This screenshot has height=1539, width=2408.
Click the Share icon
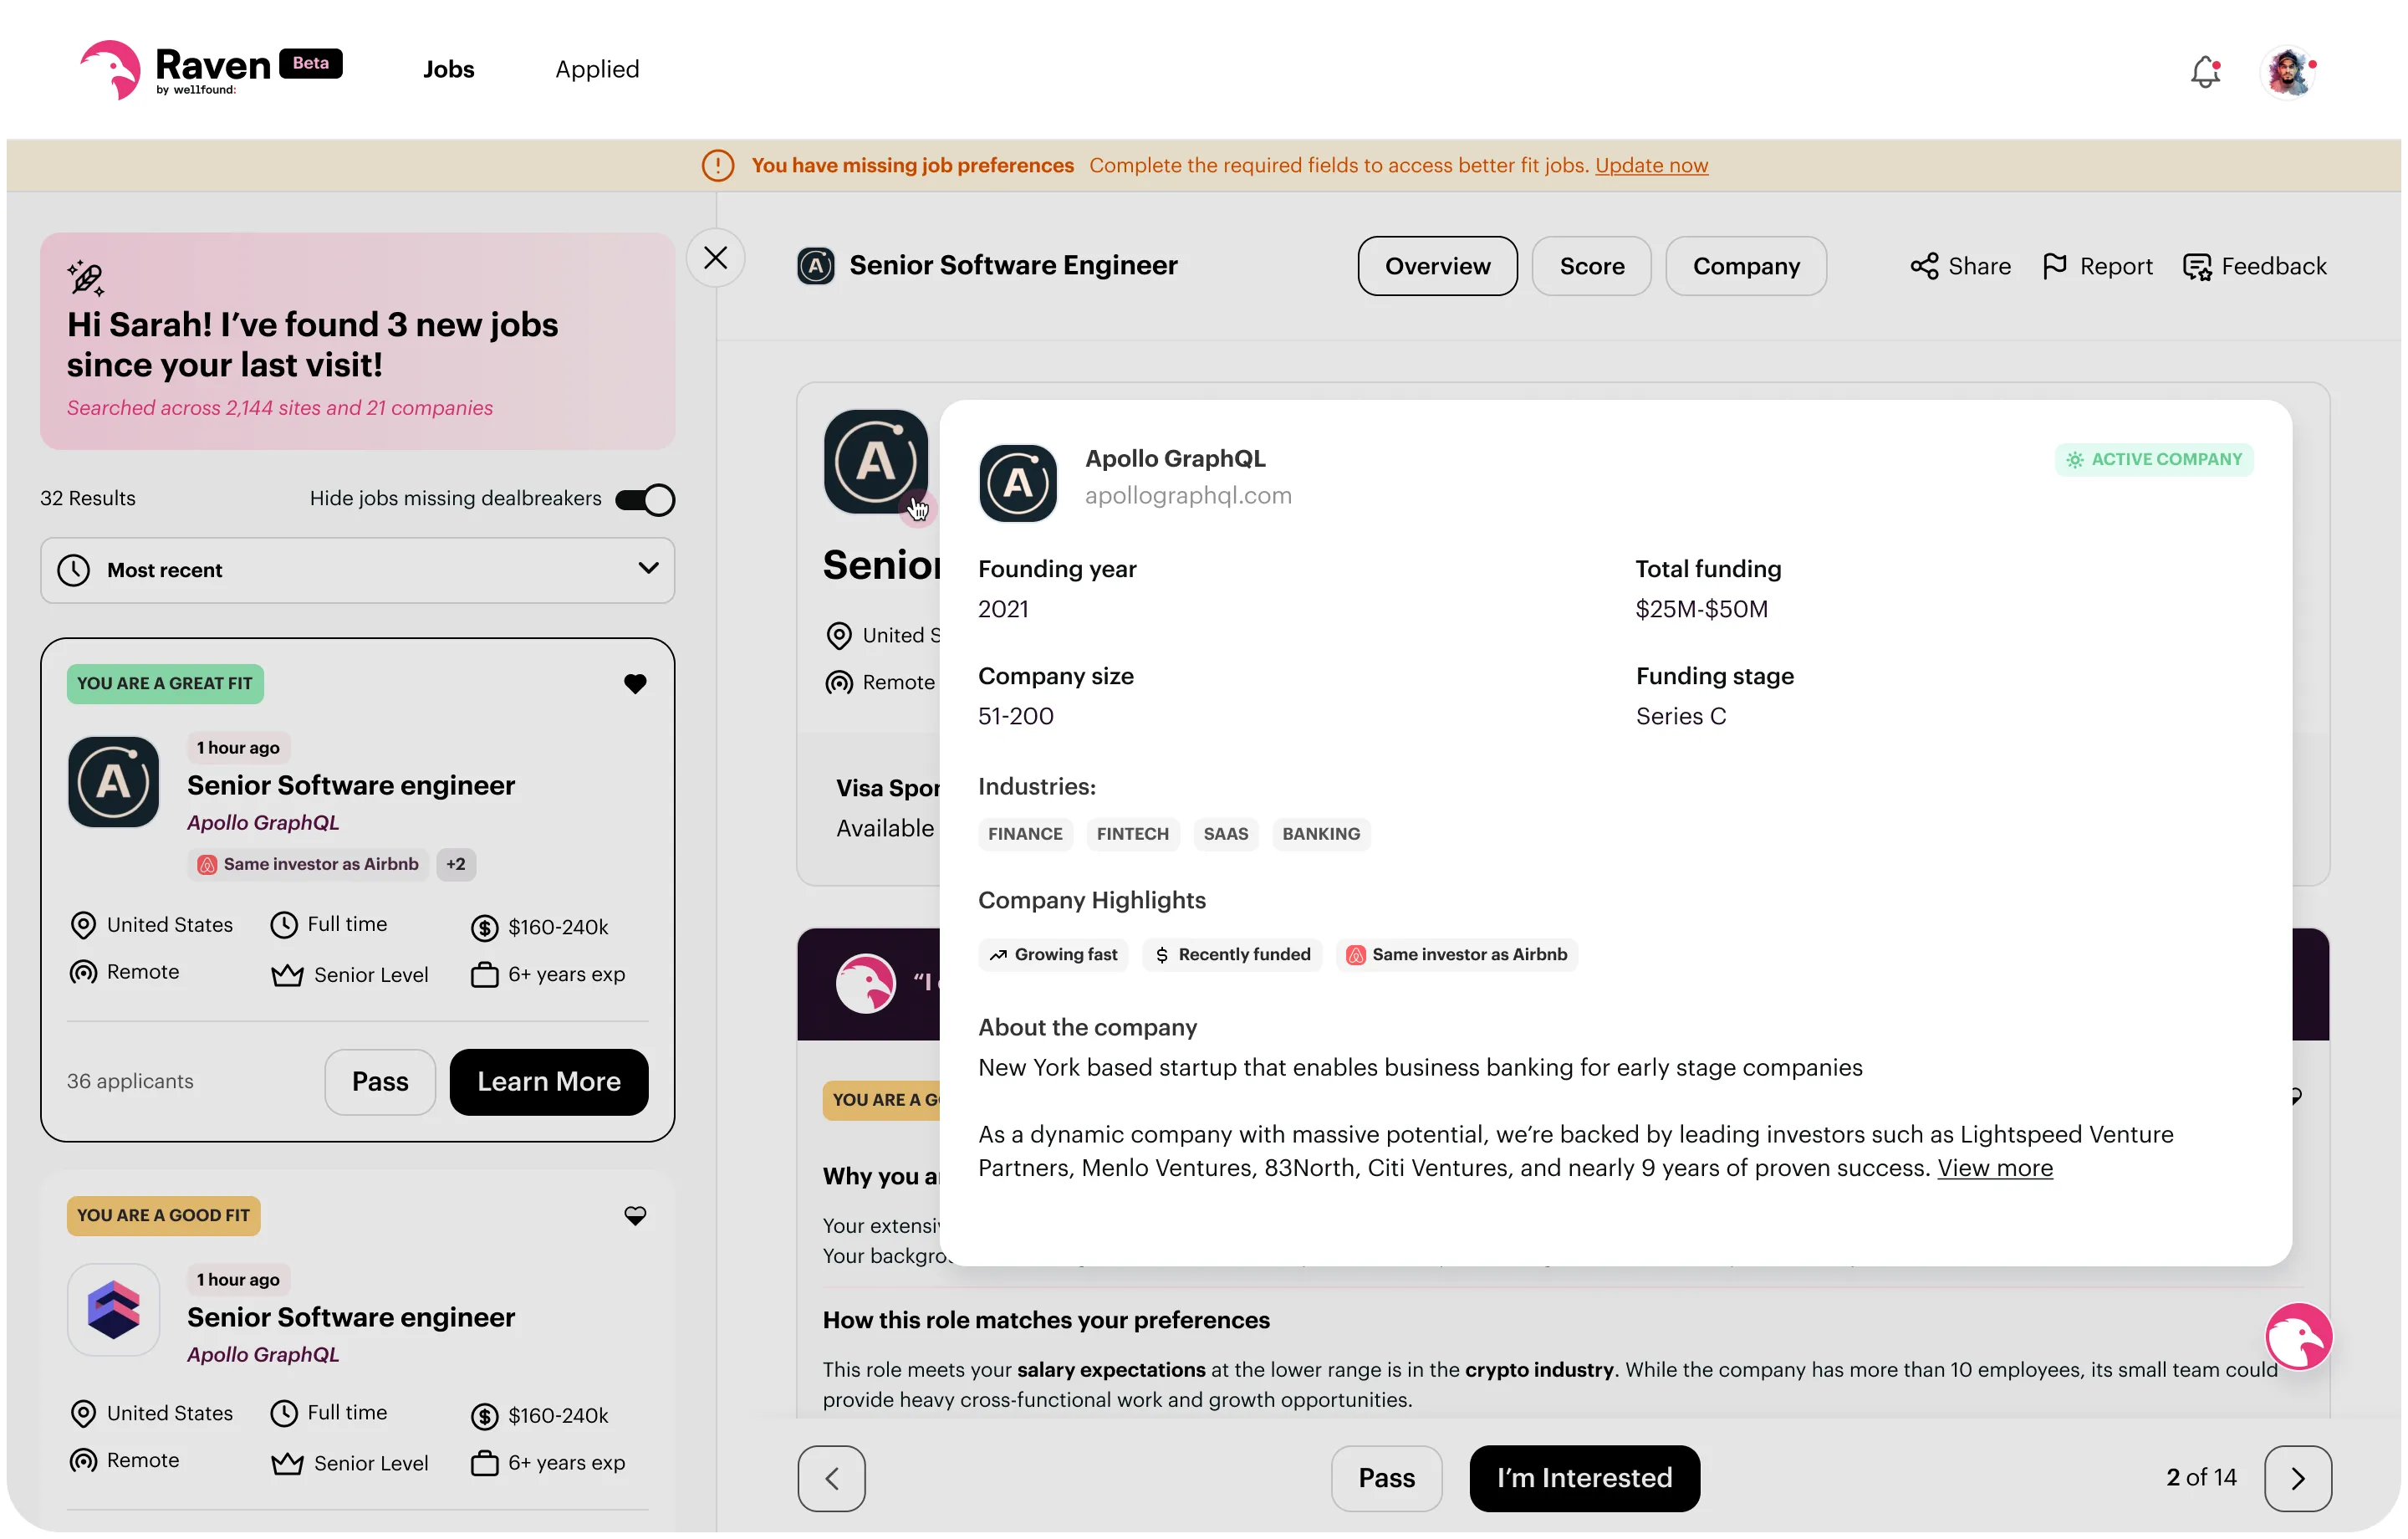click(1924, 266)
